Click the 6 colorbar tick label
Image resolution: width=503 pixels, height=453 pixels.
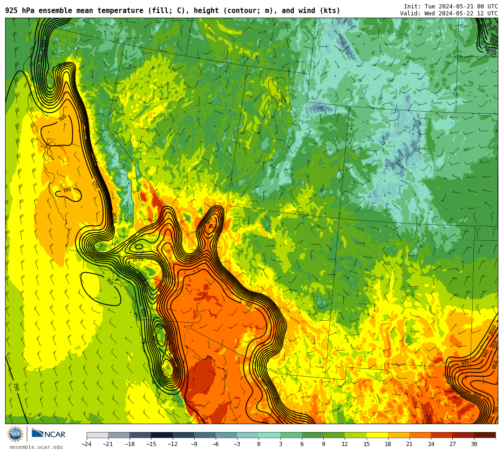(x=302, y=444)
